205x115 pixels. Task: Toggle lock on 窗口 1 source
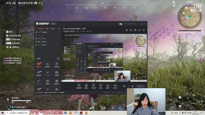(x=39, y=45)
